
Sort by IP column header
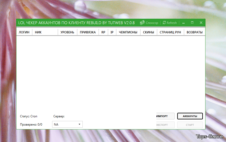[x=112, y=32]
